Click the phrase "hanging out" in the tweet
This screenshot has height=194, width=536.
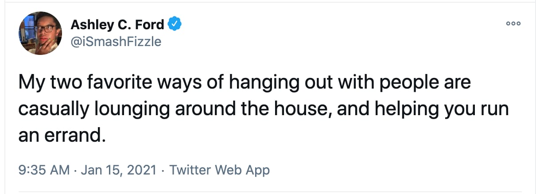(x=270, y=83)
